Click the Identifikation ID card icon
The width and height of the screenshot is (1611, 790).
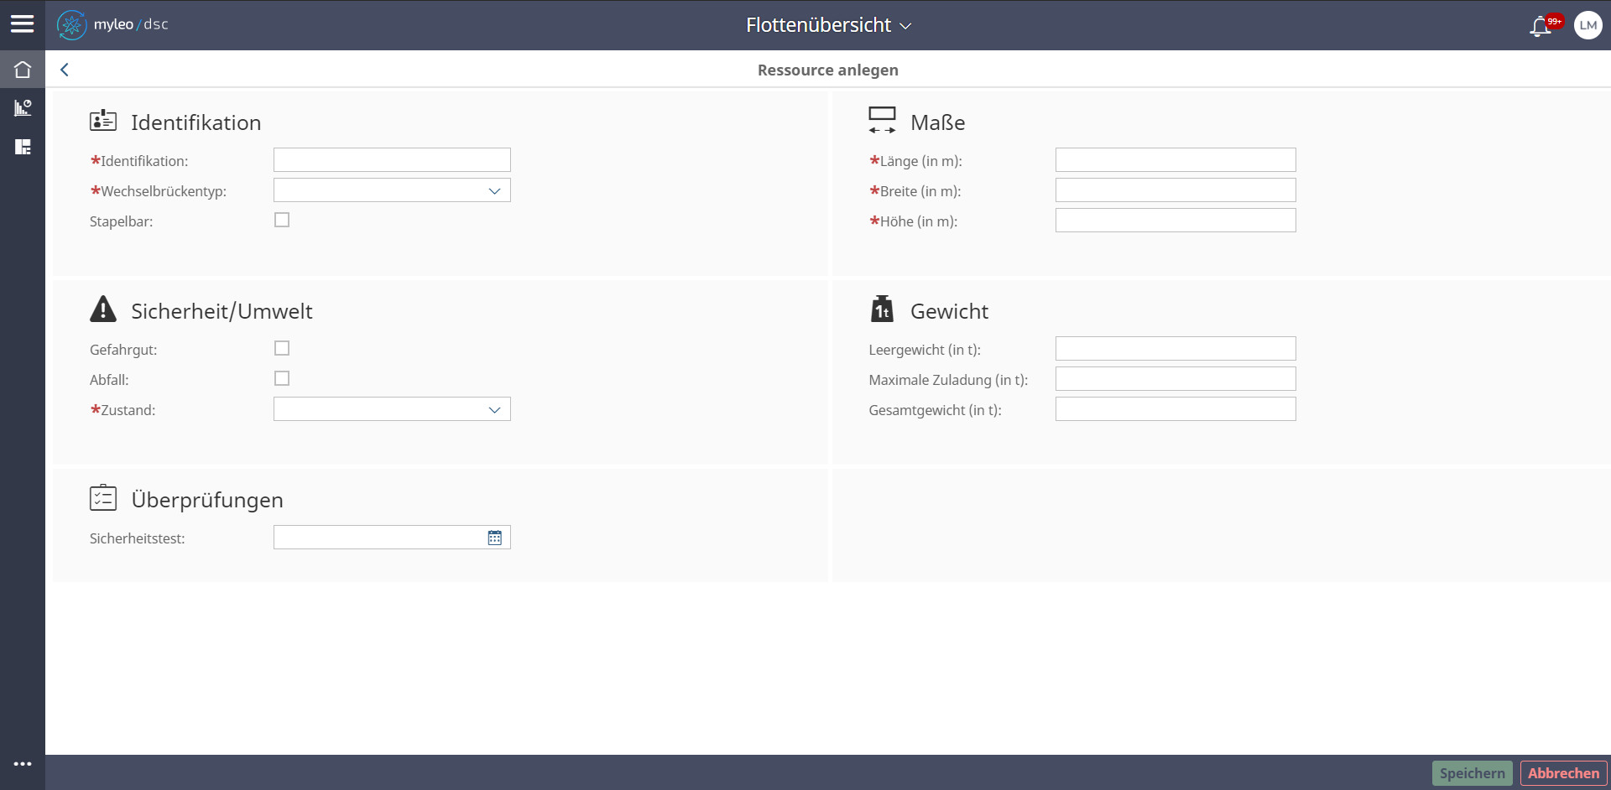click(x=103, y=121)
